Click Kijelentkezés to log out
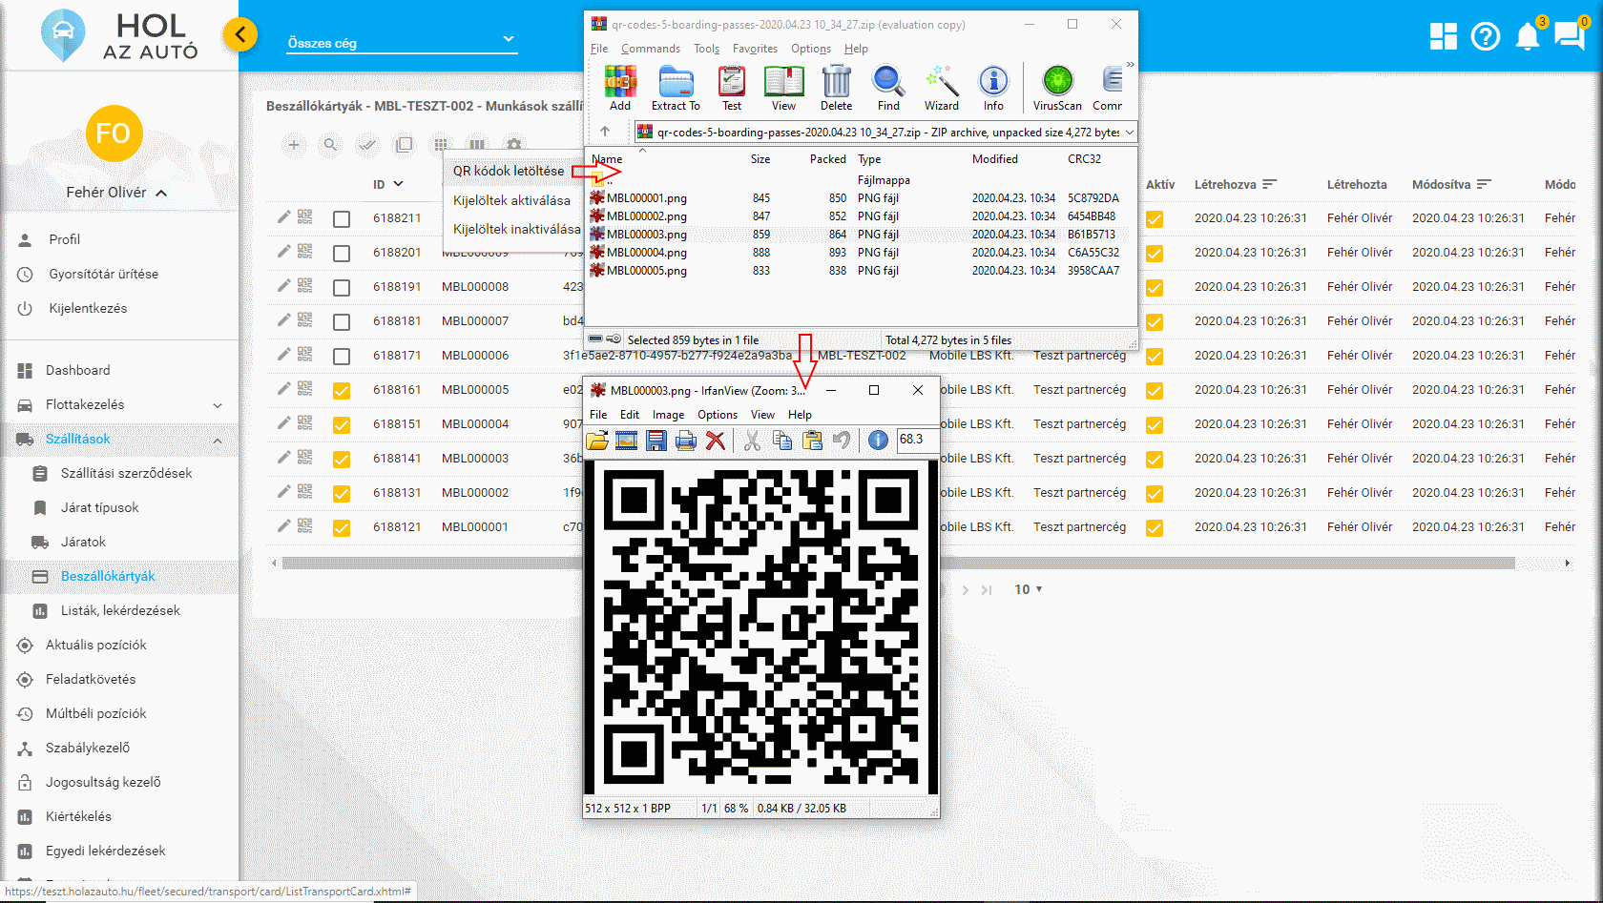Image resolution: width=1603 pixels, height=903 pixels. click(88, 308)
